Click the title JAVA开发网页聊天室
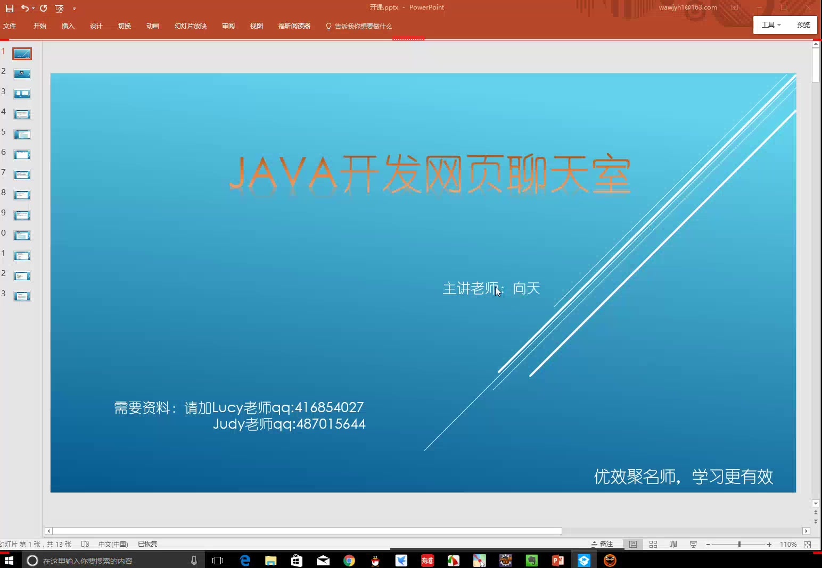Screen dimensions: 822x568 (x=430, y=174)
